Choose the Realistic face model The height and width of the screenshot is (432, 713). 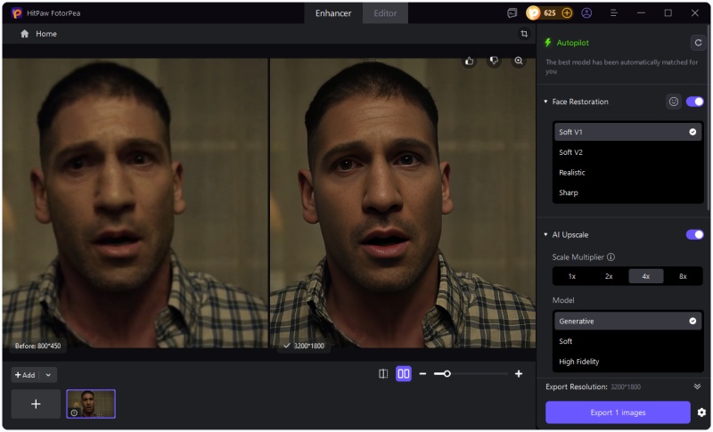(x=572, y=173)
